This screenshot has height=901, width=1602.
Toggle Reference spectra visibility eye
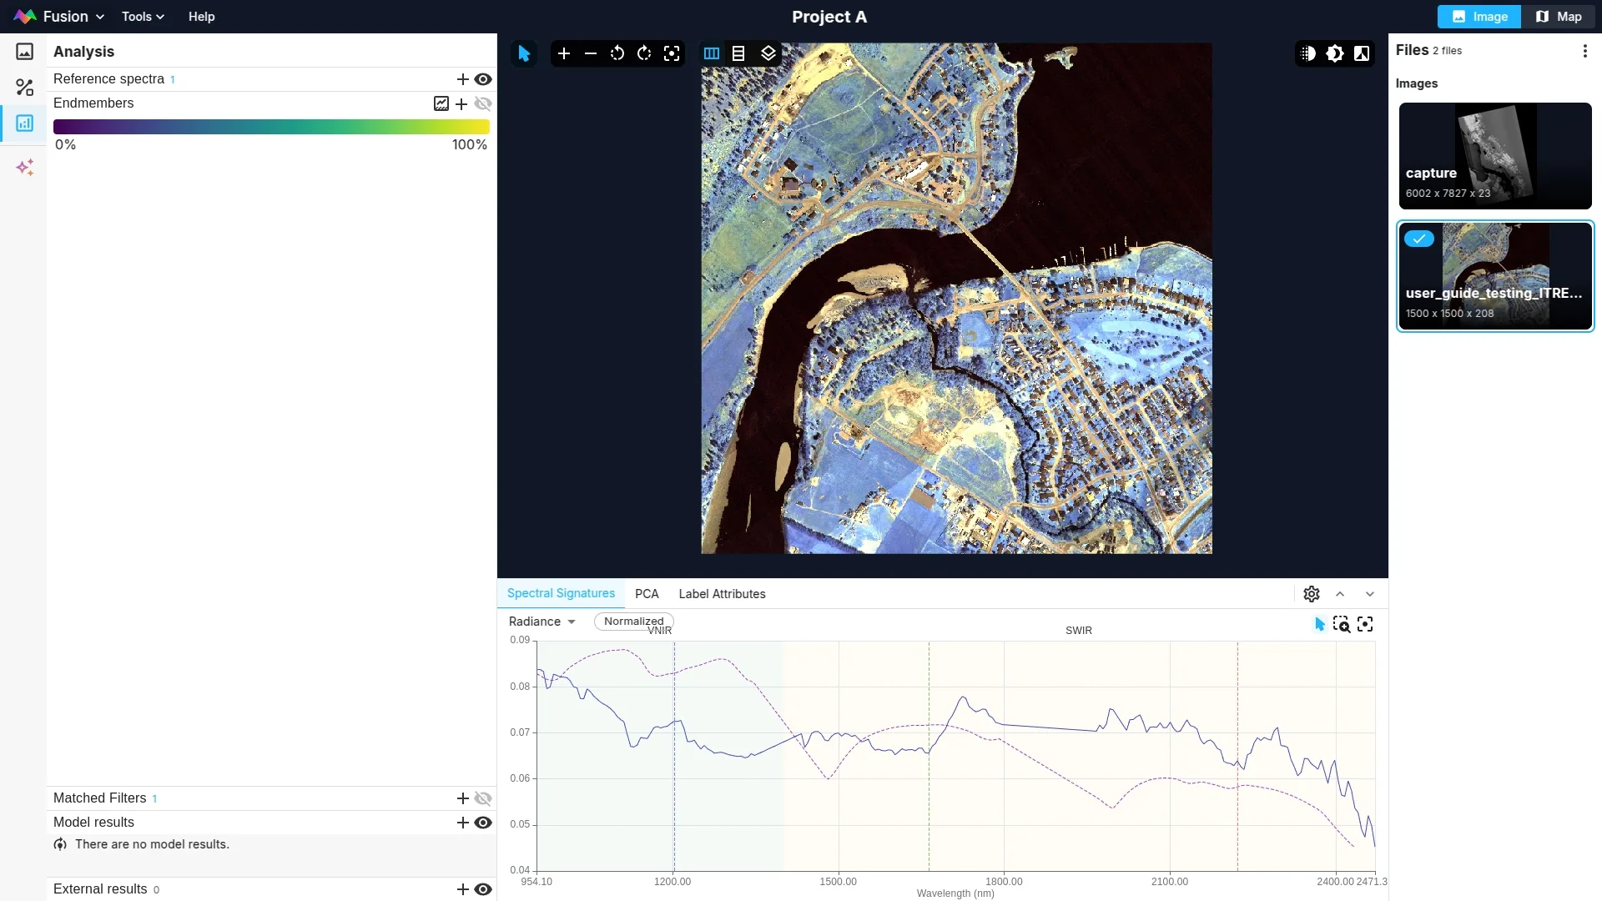tap(483, 79)
